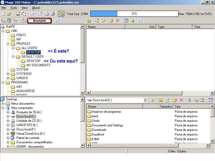Click the Nome column header
The image size is (215, 161).
115,107
